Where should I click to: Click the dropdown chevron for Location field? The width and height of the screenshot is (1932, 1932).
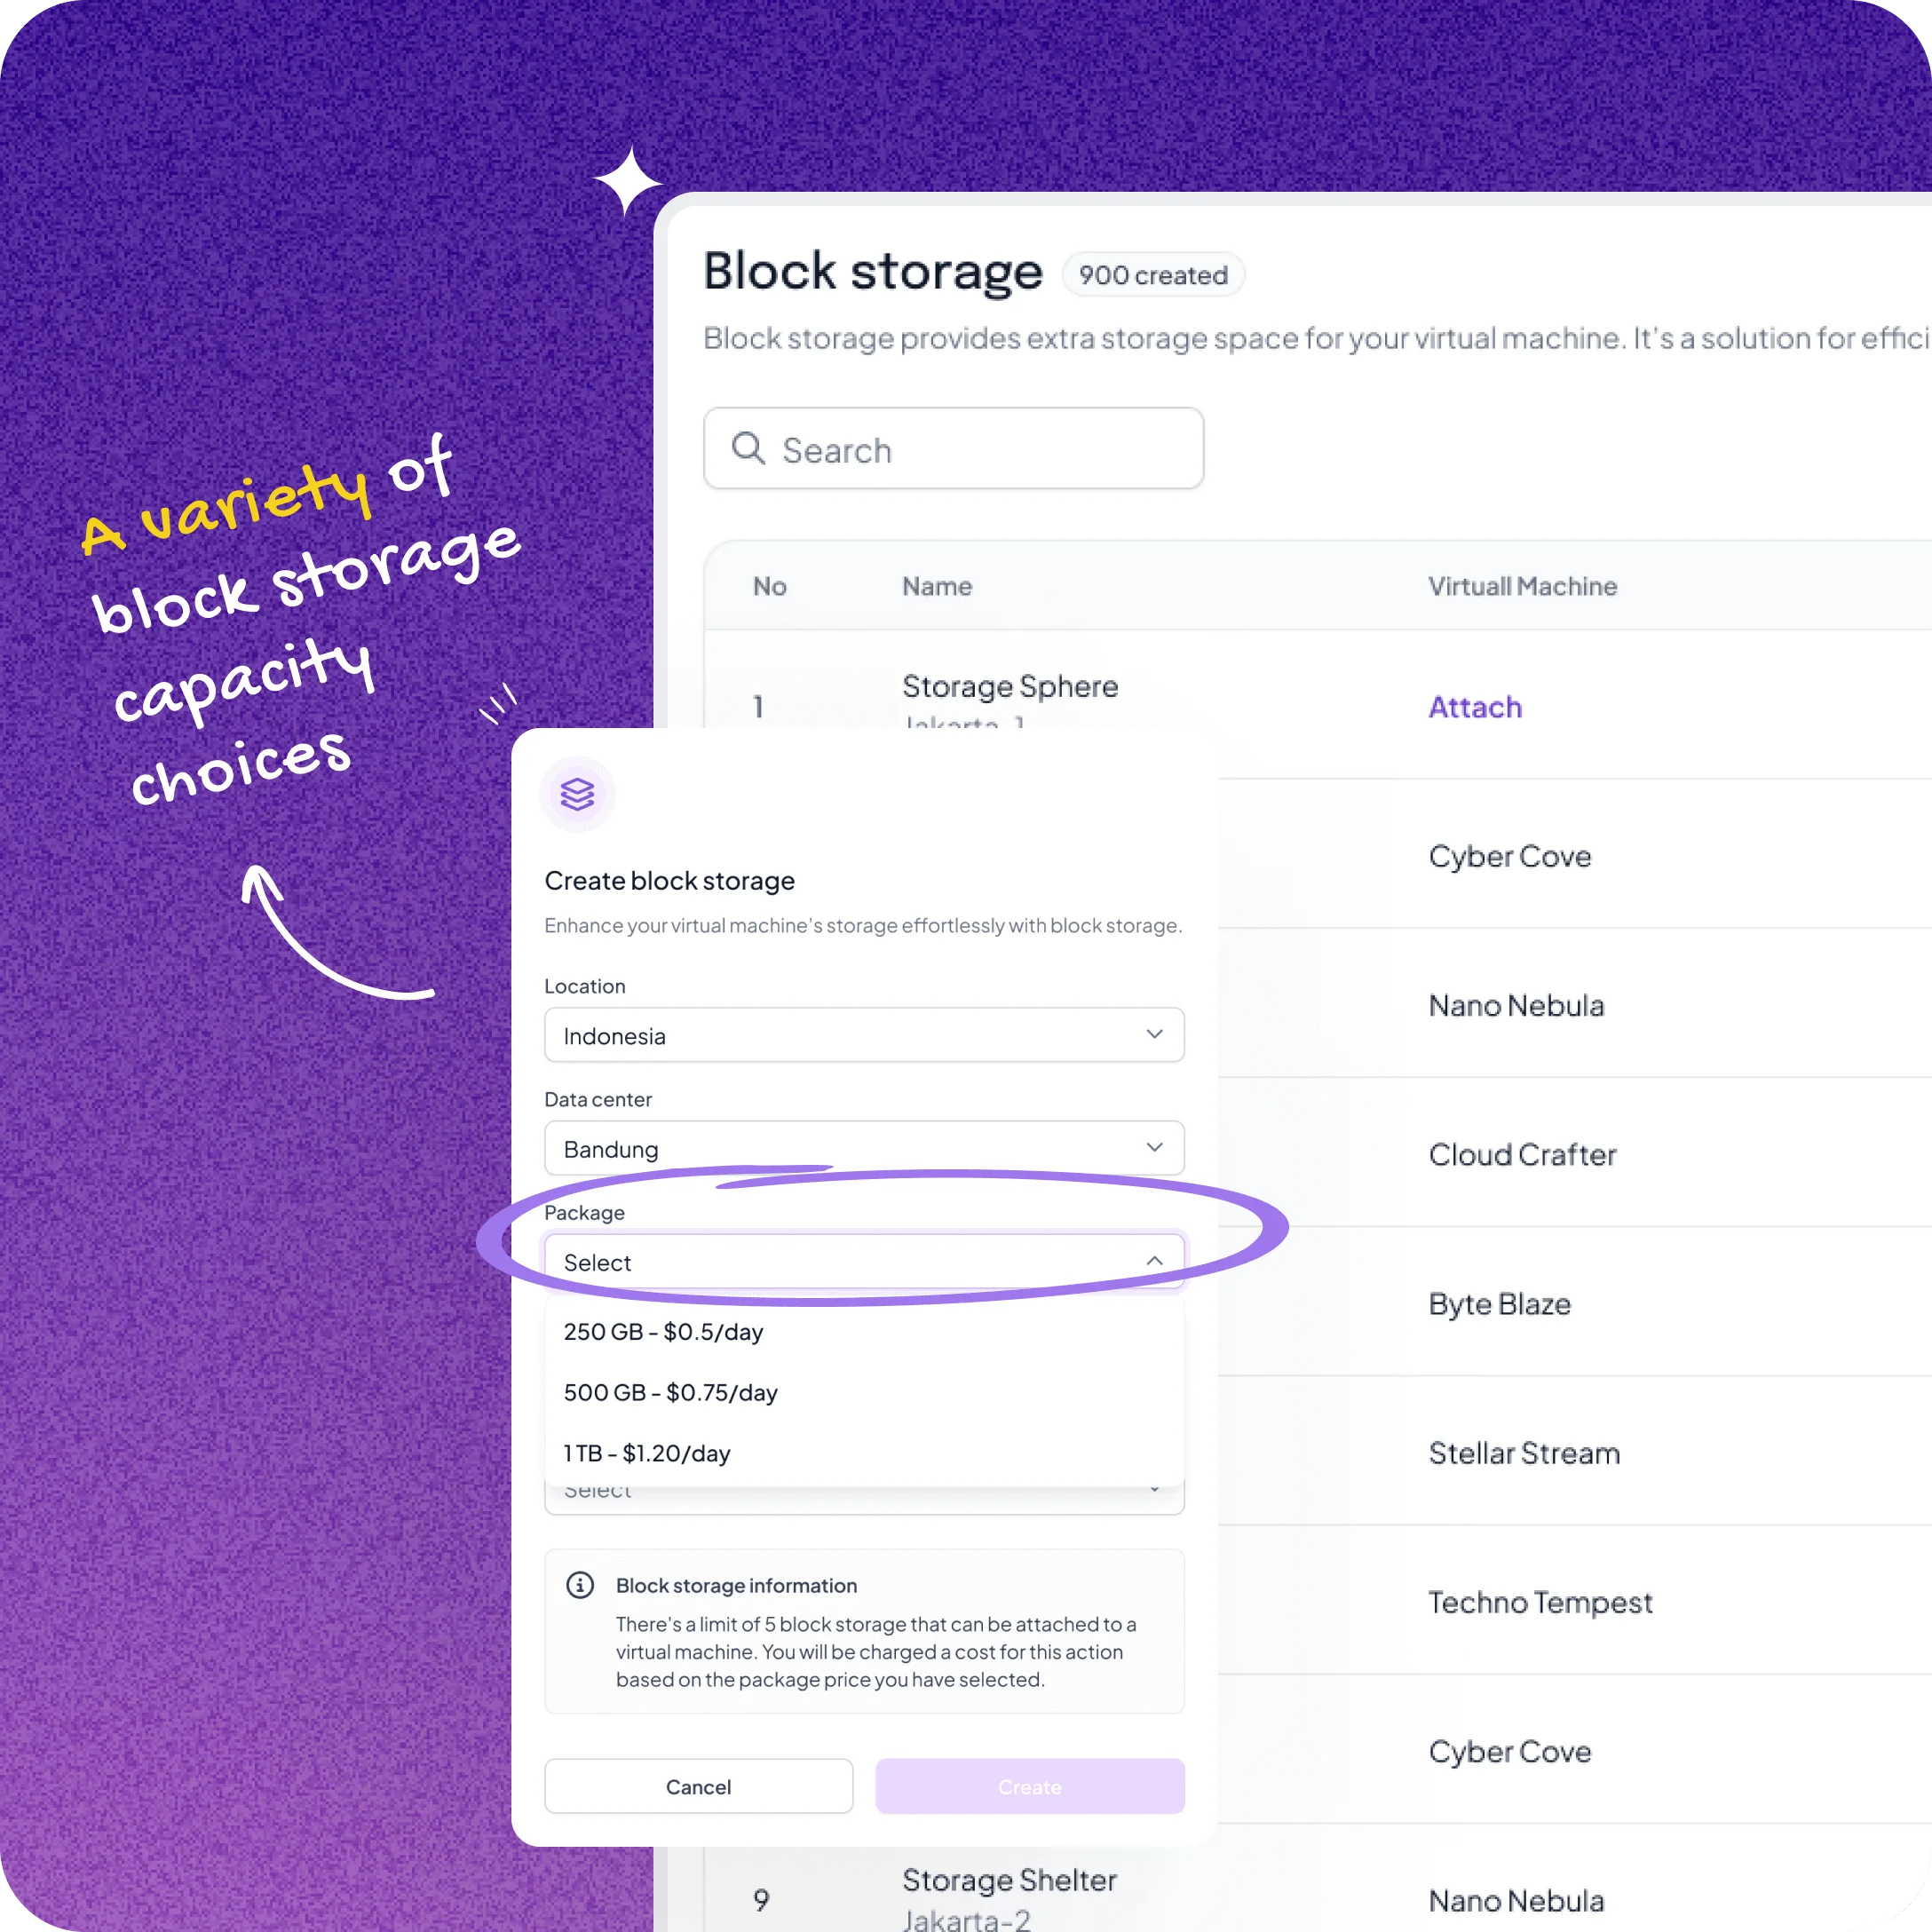1153,1033
